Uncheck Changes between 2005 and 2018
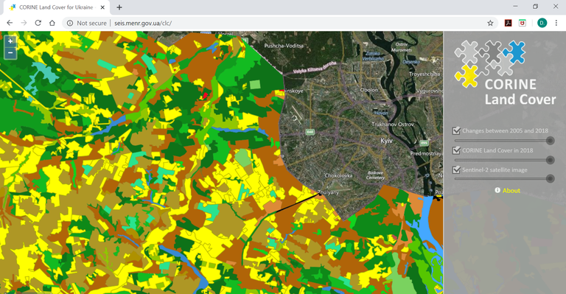 pos(456,130)
